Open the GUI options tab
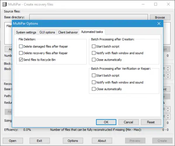 (x=47, y=32)
